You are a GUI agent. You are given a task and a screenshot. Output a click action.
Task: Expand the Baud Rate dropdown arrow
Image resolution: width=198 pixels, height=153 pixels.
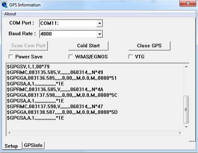coord(100,34)
